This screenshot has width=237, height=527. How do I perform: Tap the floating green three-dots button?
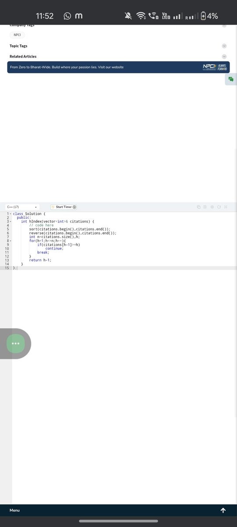point(16,343)
